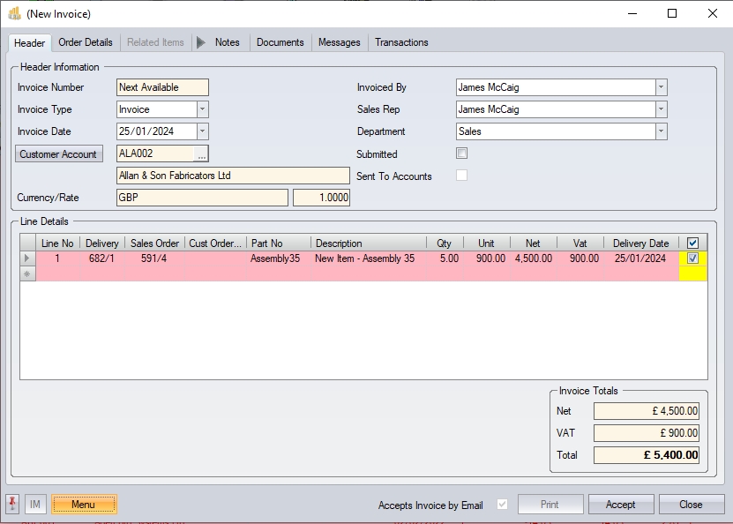Open the Invoice Type dropdown
Image resolution: width=733 pixels, height=524 pixels.
[x=202, y=109]
